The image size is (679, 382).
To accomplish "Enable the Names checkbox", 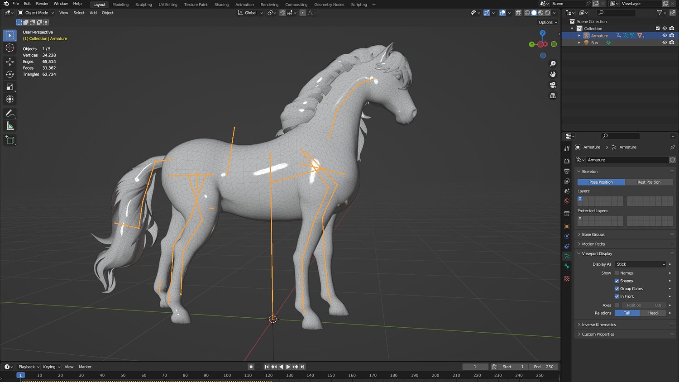I will [x=617, y=273].
